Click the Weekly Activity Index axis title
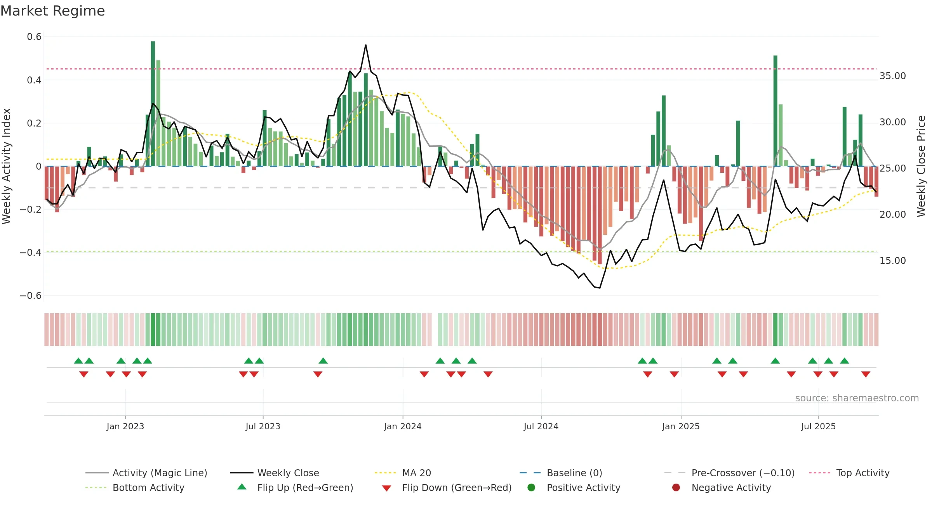 point(6,166)
